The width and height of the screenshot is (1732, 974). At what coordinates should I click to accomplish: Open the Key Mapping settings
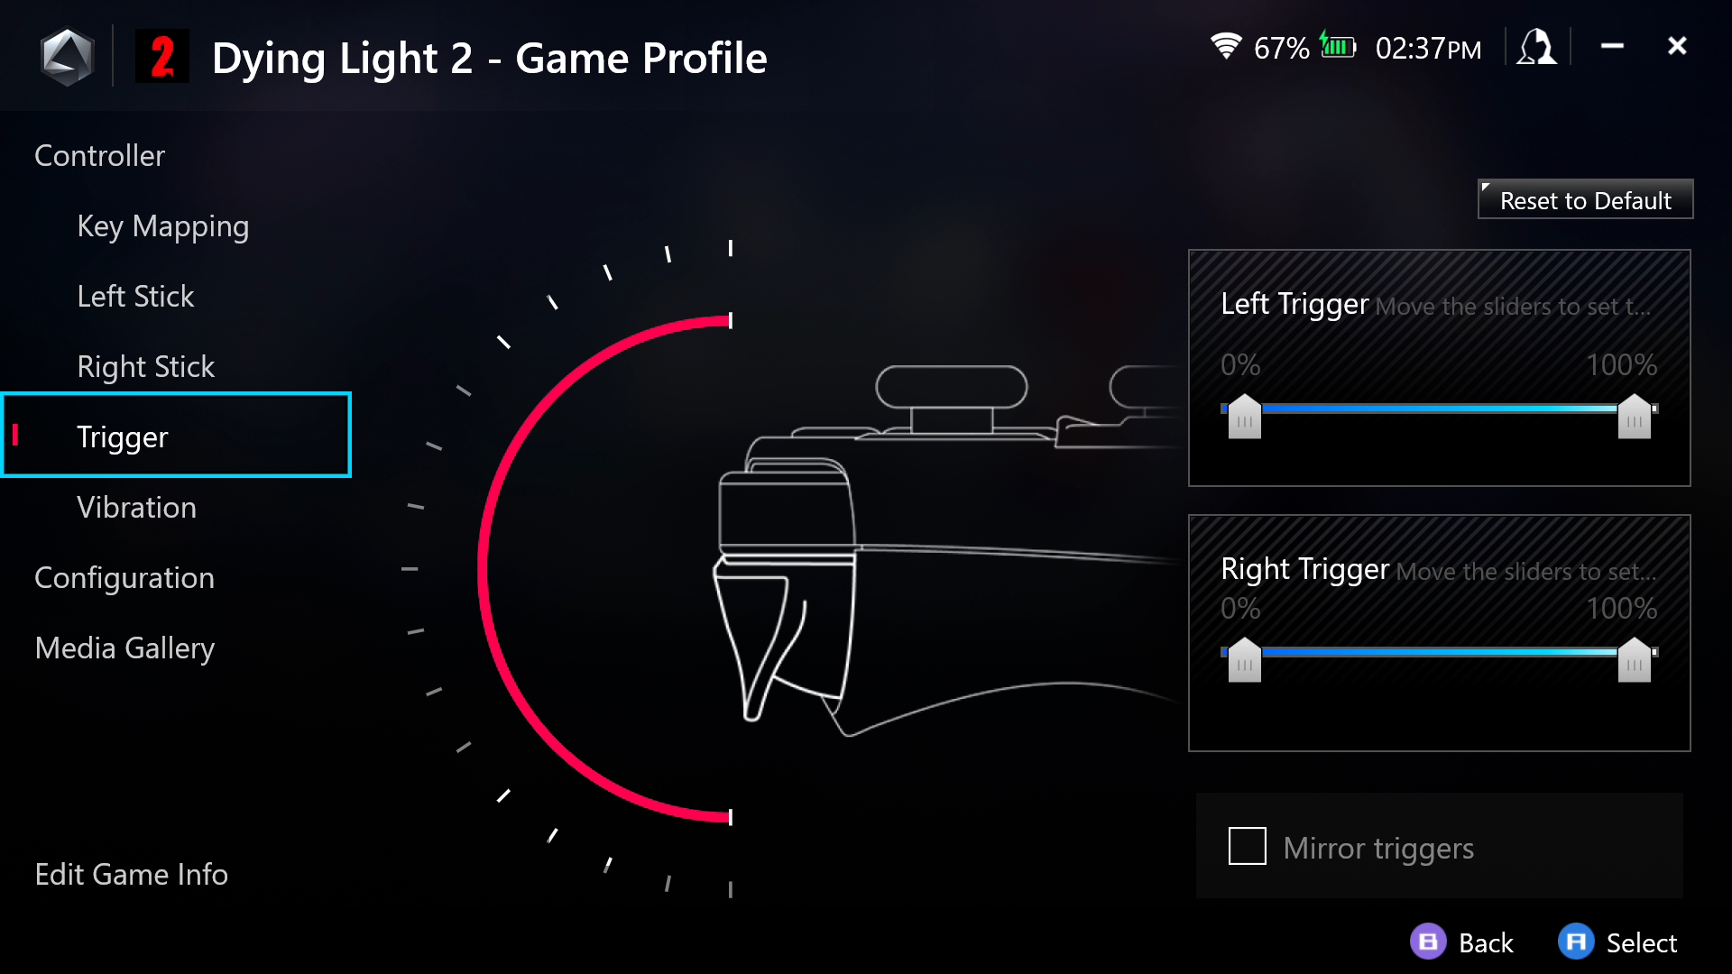(163, 225)
